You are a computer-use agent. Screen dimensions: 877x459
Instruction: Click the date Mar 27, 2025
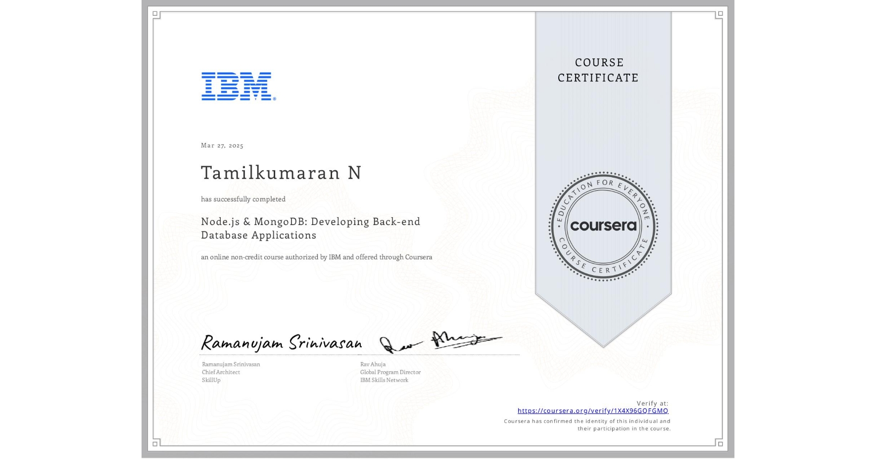pyautogui.click(x=221, y=145)
